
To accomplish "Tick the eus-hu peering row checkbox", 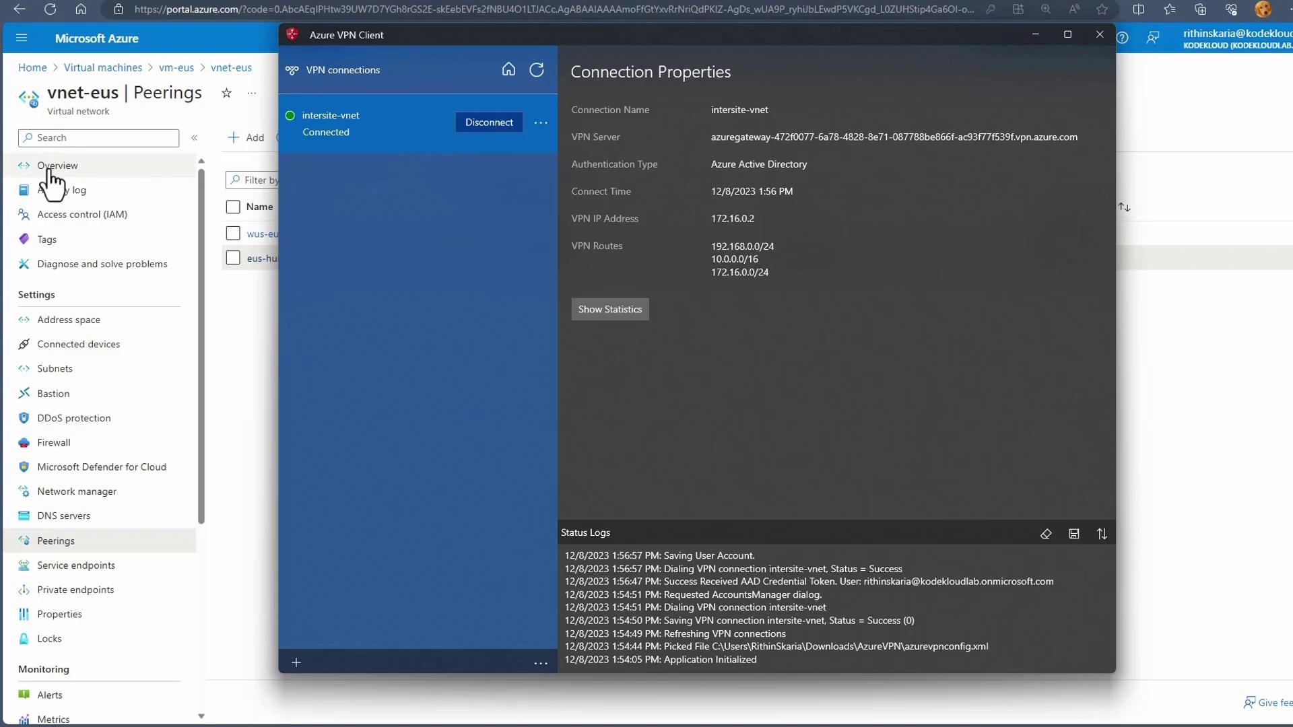I will 233,258.
